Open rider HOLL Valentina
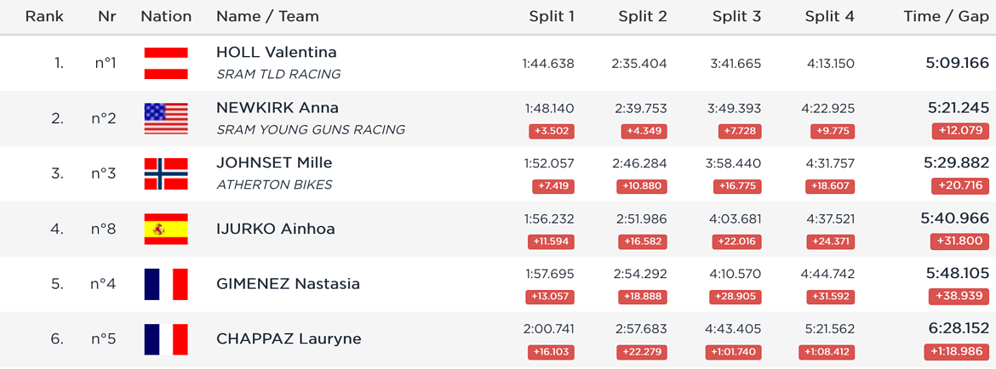Screen dimensions: 996x369 (277, 52)
